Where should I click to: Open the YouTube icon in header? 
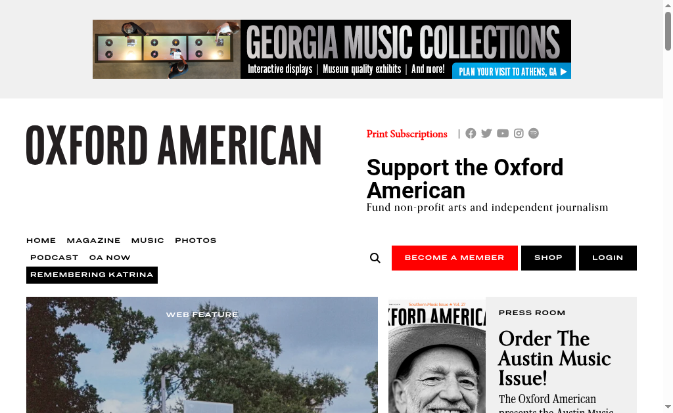click(x=503, y=133)
